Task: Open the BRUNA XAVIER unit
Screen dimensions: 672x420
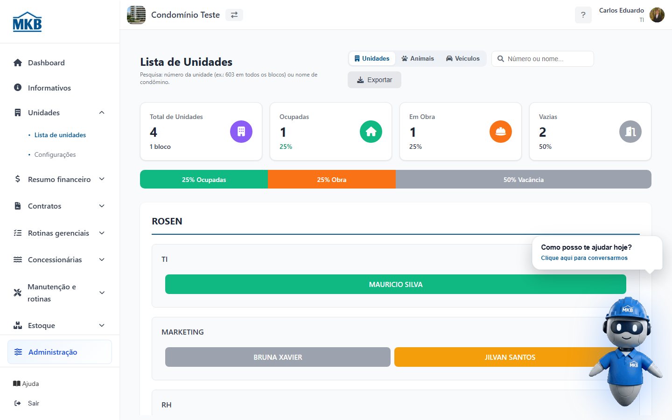Action: coord(278,357)
